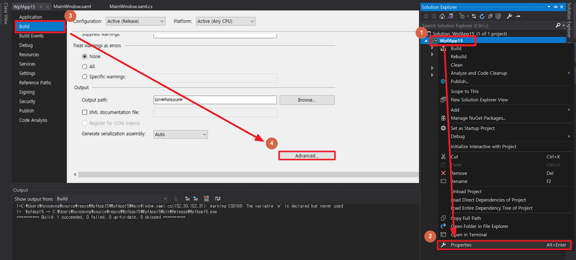The image size is (576, 260).
Task: Open the Build Events properties page
Action: [x=31, y=36]
